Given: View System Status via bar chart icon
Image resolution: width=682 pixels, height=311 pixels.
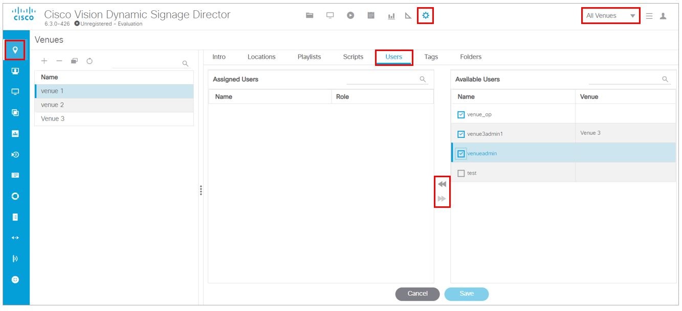Looking at the screenshot, I should (x=391, y=15).
